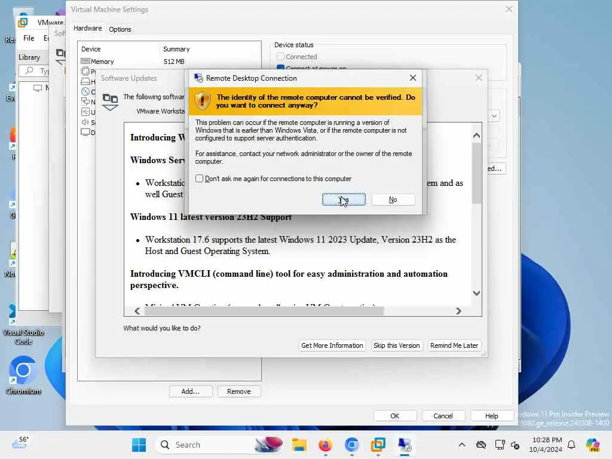This screenshot has width=612, height=459.
Task: Click Remote Desktop Connection taskbar icon
Action: click(x=405, y=445)
